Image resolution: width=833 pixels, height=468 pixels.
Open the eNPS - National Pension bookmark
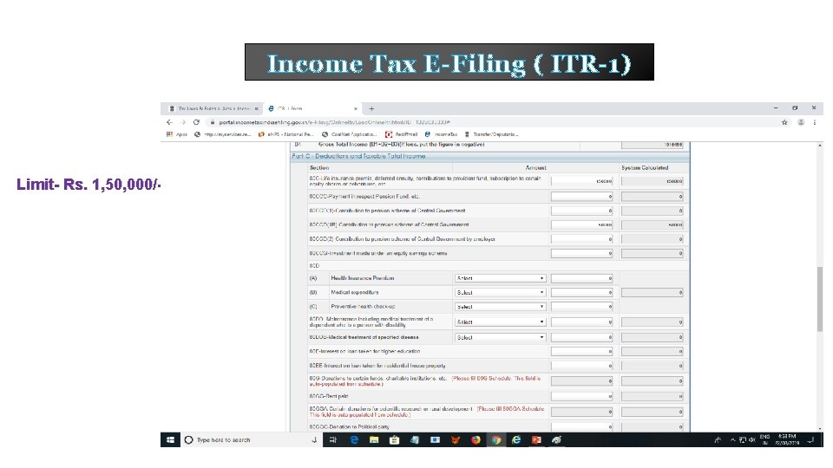point(285,134)
